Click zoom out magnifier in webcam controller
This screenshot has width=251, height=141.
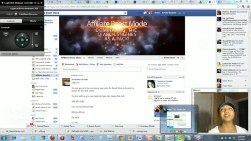(x=37, y=46)
